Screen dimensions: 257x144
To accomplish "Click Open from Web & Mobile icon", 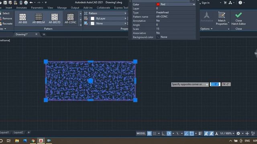I will pos(16,2).
